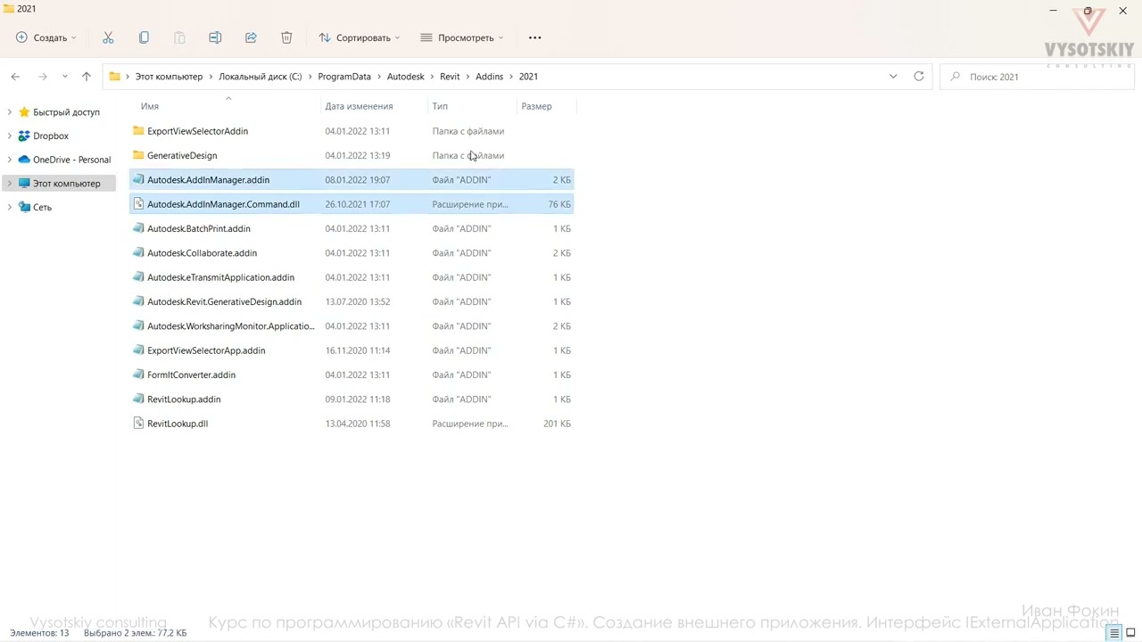Expand the address bar history dropdown
This screenshot has width=1142, height=642.
(x=893, y=77)
